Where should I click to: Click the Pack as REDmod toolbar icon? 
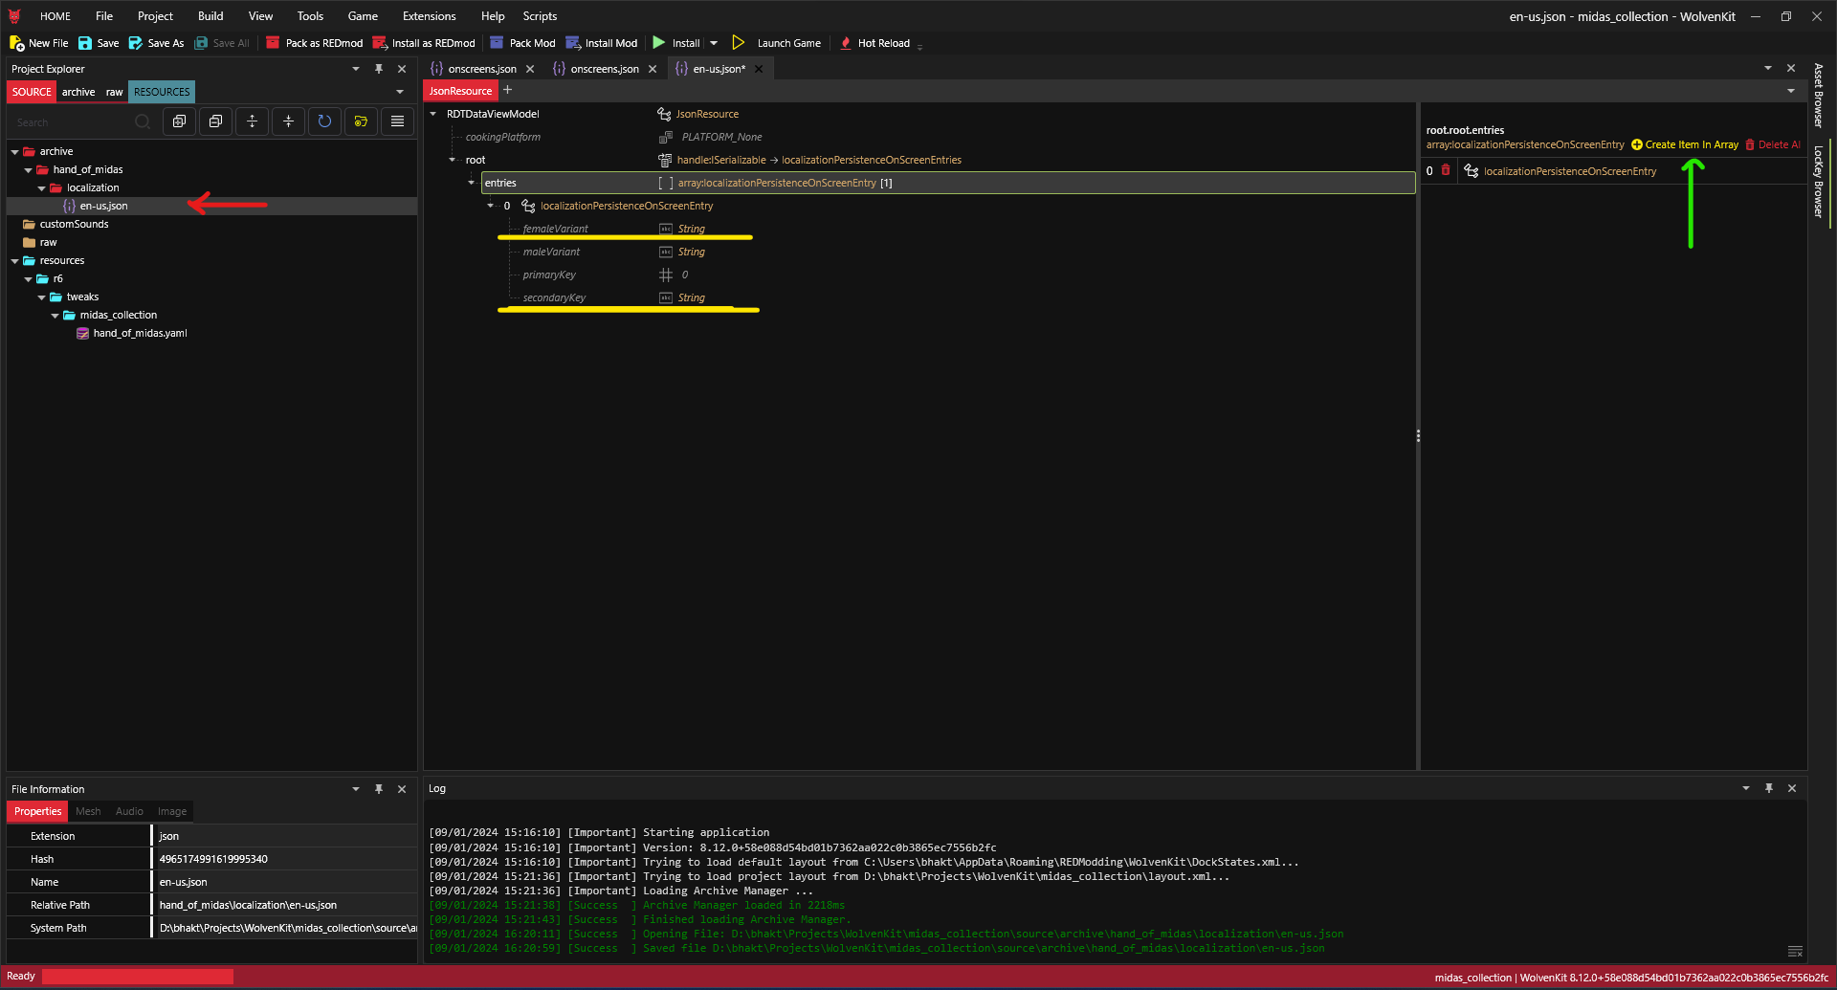[273, 43]
